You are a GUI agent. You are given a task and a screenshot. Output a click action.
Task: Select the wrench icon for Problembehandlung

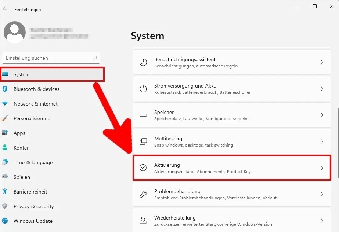[143, 194]
